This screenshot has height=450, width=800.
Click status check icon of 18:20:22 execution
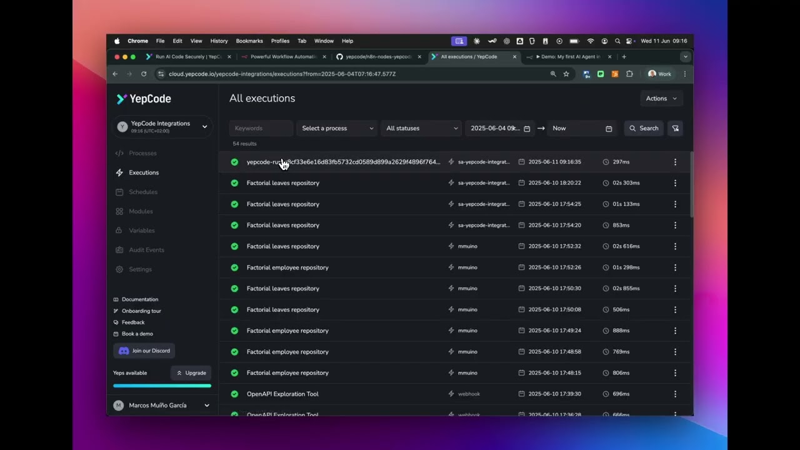click(234, 183)
